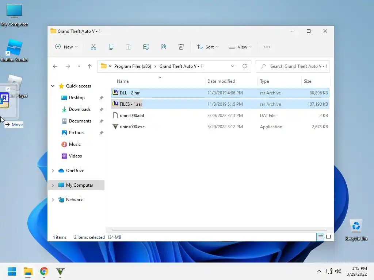374x280 pixels.
Task: Click the Paste clipboard icon
Action: point(128,47)
